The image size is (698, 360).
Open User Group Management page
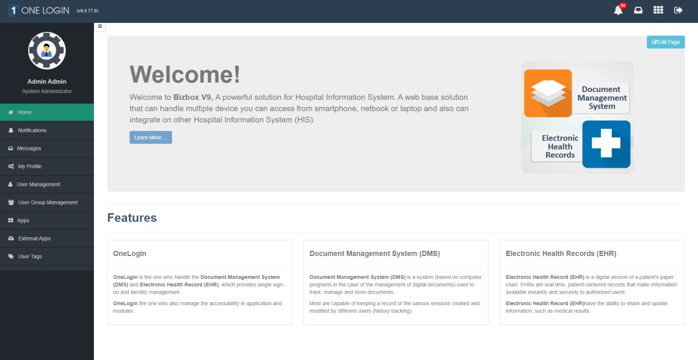tap(48, 202)
